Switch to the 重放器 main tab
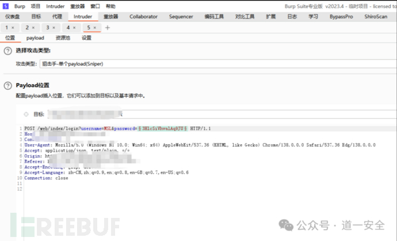The height and width of the screenshot is (241, 397). point(111,17)
